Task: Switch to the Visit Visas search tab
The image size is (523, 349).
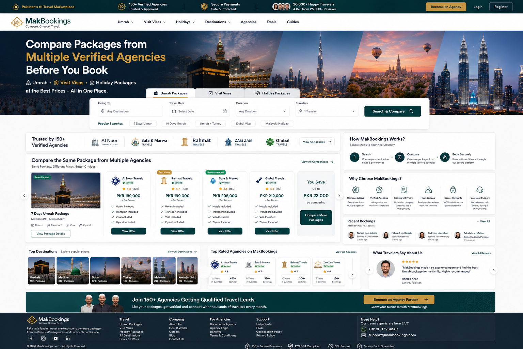Action: click(220, 93)
